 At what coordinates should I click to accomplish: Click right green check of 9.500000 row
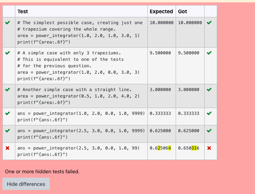click(x=209, y=53)
